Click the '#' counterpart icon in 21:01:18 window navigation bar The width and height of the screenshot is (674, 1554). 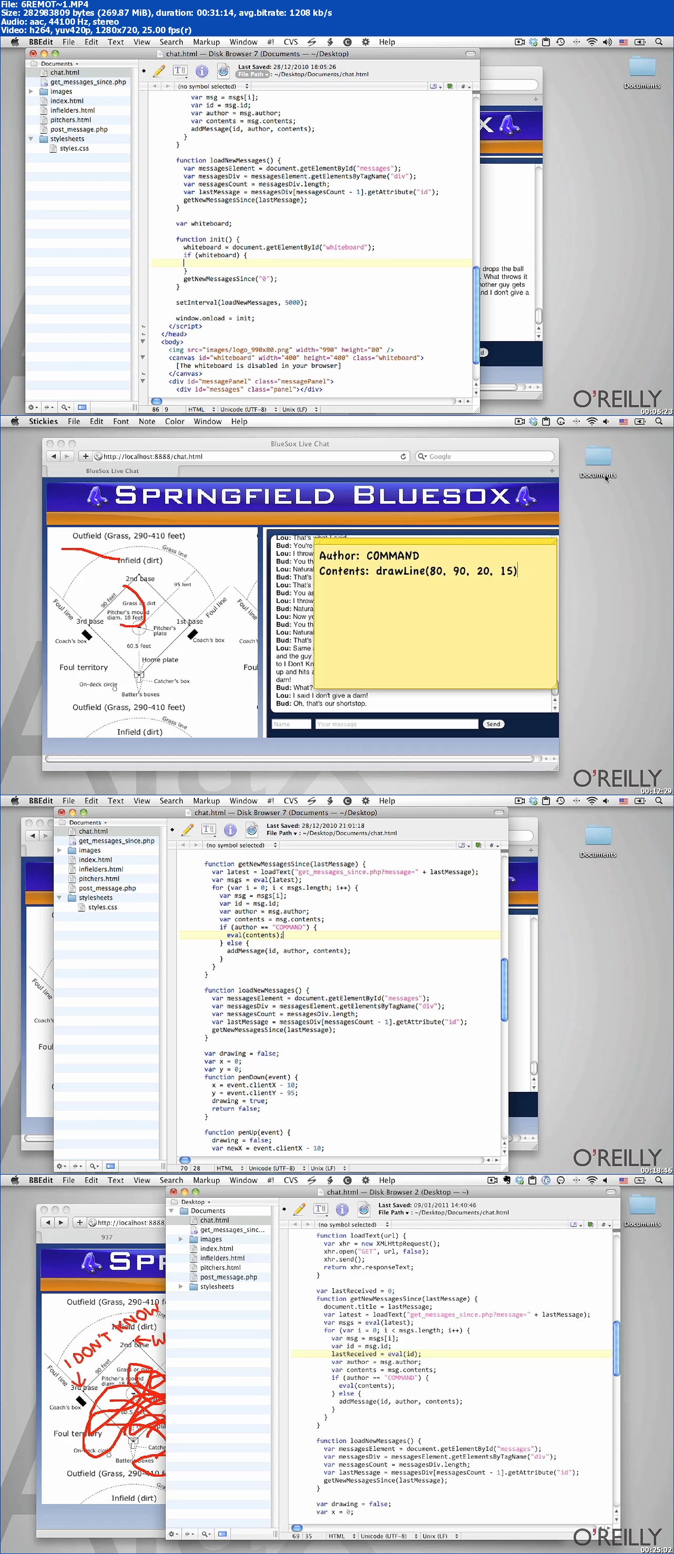click(x=493, y=846)
